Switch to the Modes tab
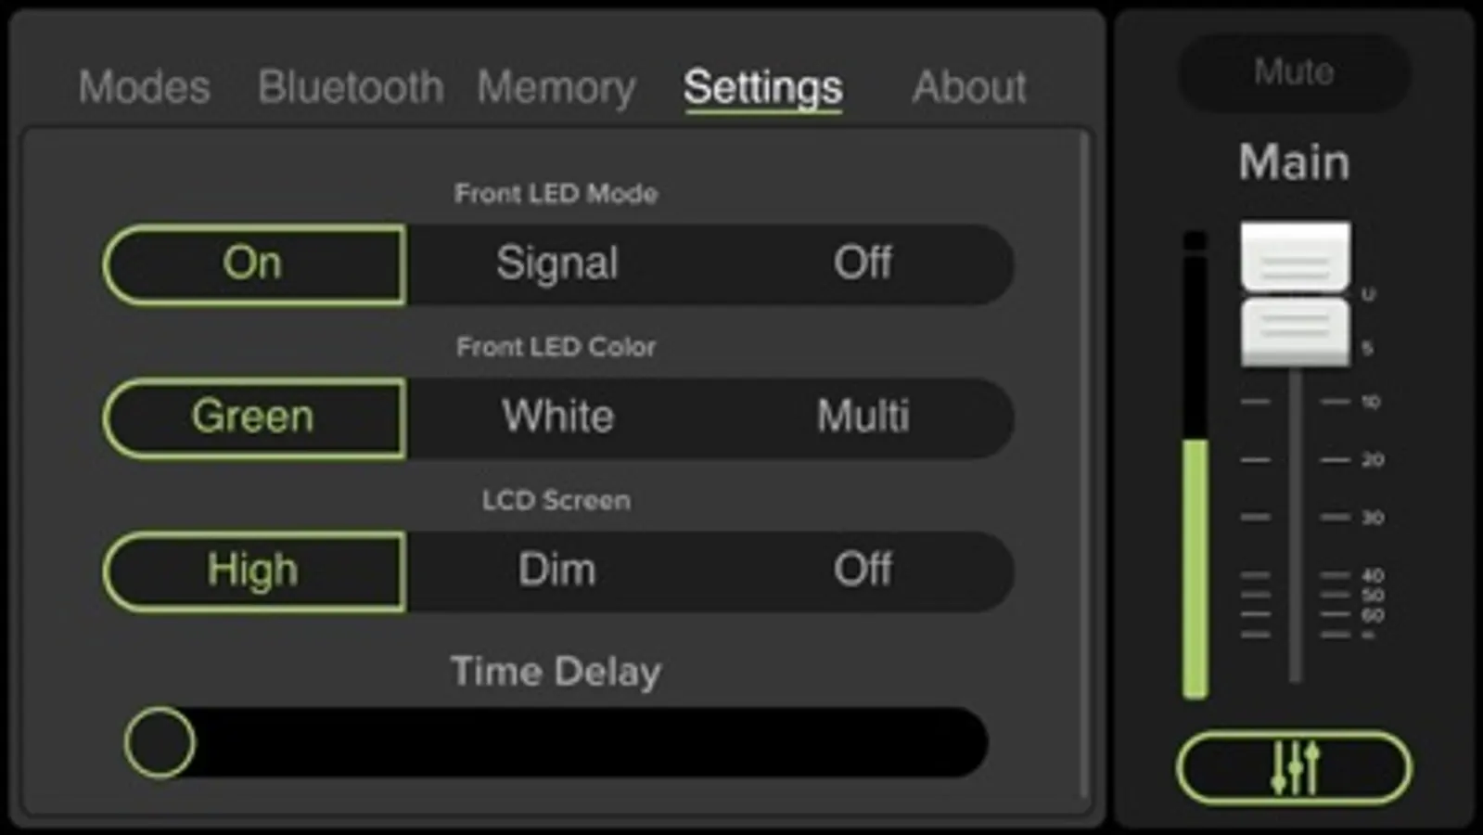 point(144,87)
